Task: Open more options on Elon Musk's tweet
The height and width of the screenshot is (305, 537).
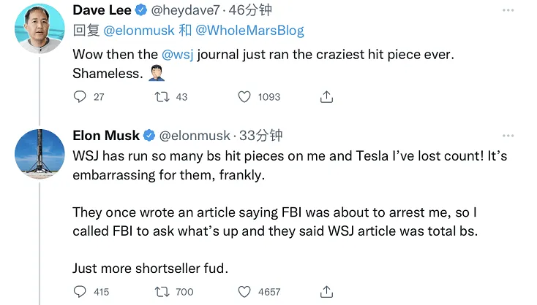Action: tap(508, 136)
